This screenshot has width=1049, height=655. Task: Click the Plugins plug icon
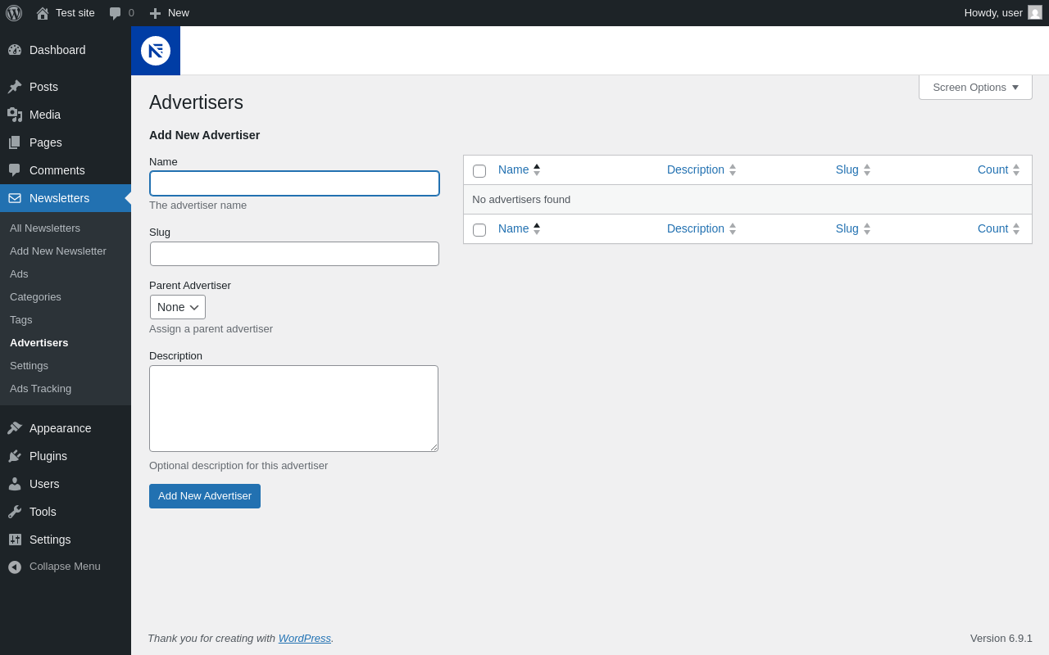tap(15, 456)
